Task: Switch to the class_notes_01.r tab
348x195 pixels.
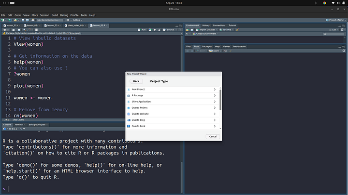Action: (x=76, y=26)
